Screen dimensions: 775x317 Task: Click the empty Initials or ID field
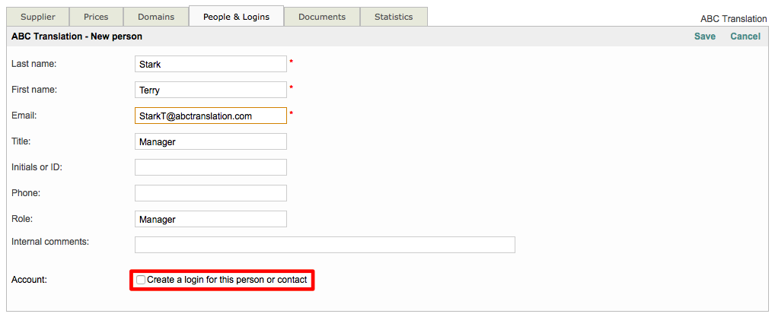[210, 168]
